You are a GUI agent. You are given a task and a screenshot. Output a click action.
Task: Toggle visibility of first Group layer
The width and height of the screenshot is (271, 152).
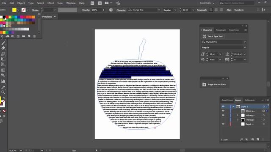click(x=223, y=115)
